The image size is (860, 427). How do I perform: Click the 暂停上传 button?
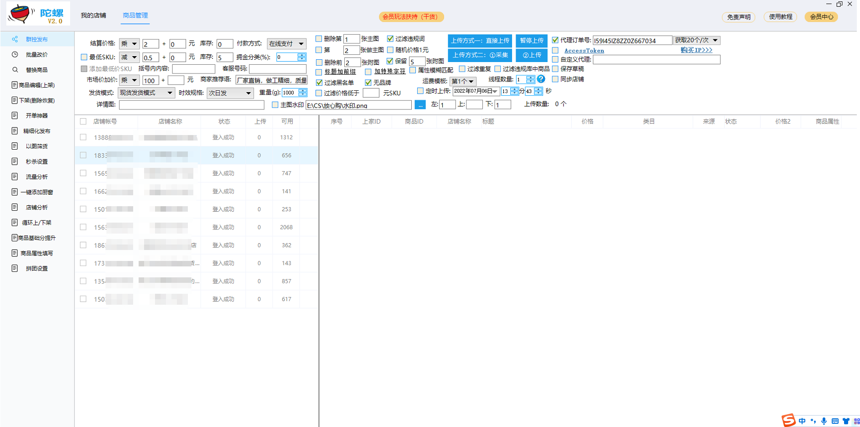[532, 41]
